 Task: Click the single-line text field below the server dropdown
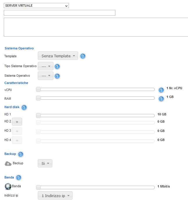60,13
